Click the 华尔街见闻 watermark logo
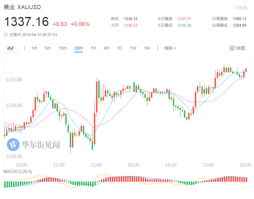This screenshot has width=254, height=199. point(34,144)
